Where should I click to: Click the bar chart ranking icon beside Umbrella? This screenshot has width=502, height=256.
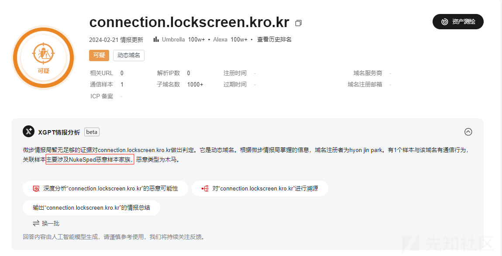[x=156, y=39]
